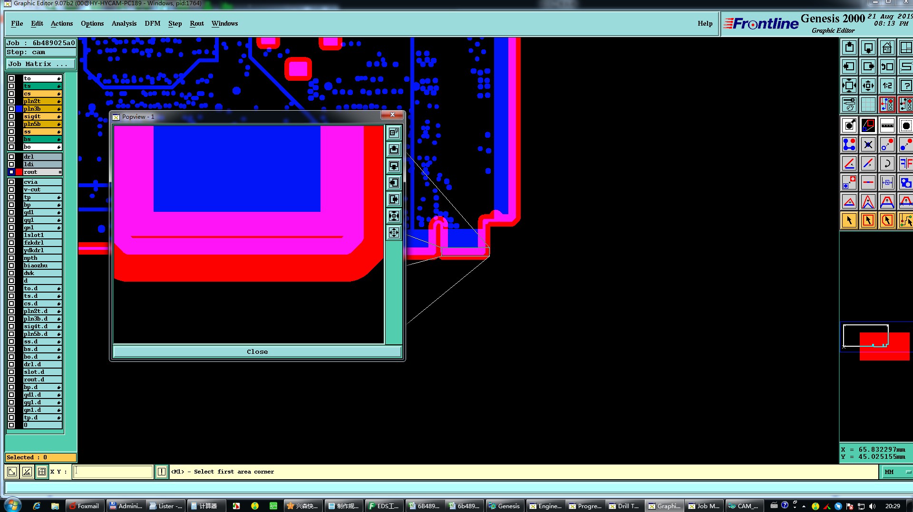Open the tools and palette settings icon
Image resolution: width=913 pixels, height=512 pixels.
[x=849, y=104]
